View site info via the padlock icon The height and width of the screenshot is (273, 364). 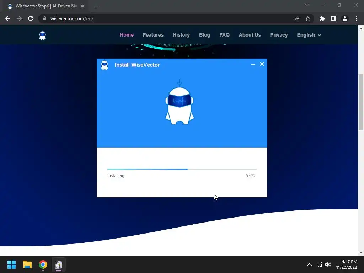(45, 18)
